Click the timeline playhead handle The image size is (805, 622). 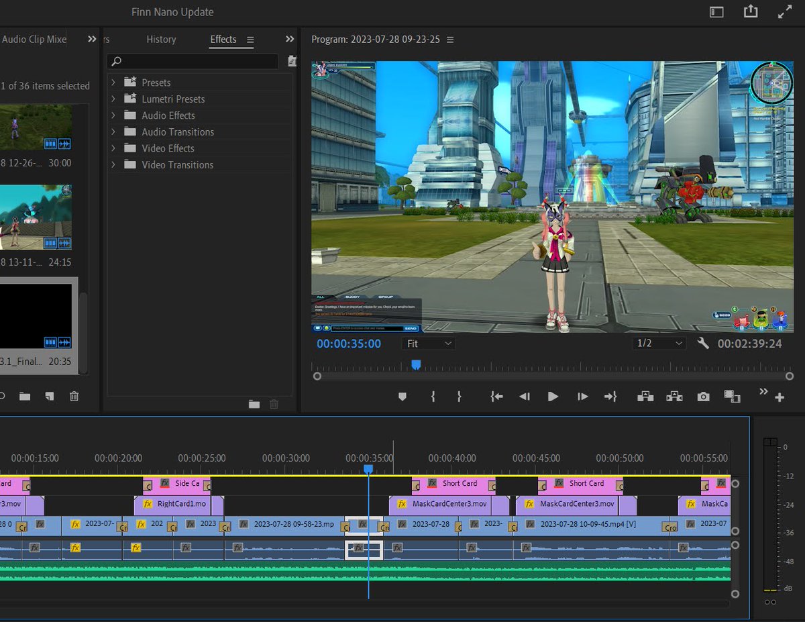(368, 469)
